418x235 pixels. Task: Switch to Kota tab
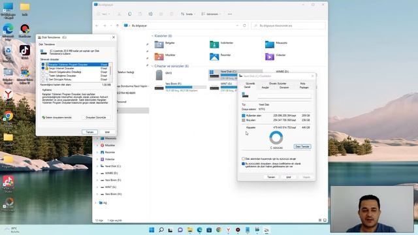click(x=303, y=84)
